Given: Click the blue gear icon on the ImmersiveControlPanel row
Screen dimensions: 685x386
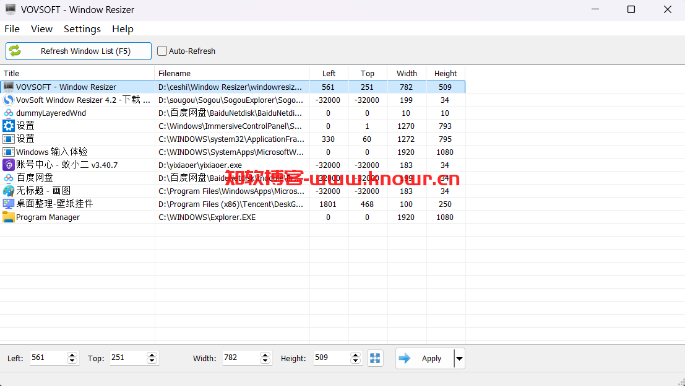Looking at the screenshot, I should [x=8, y=126].
